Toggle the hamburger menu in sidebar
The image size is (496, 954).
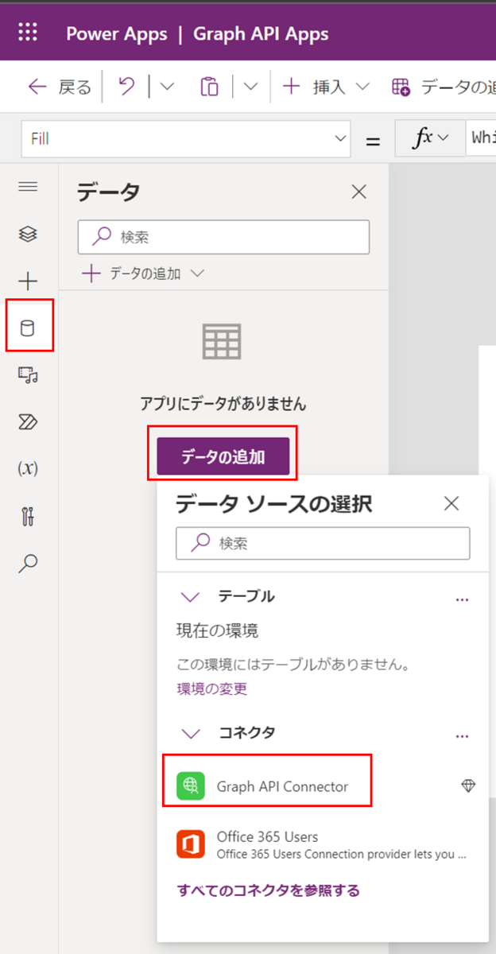coord(28,187)
